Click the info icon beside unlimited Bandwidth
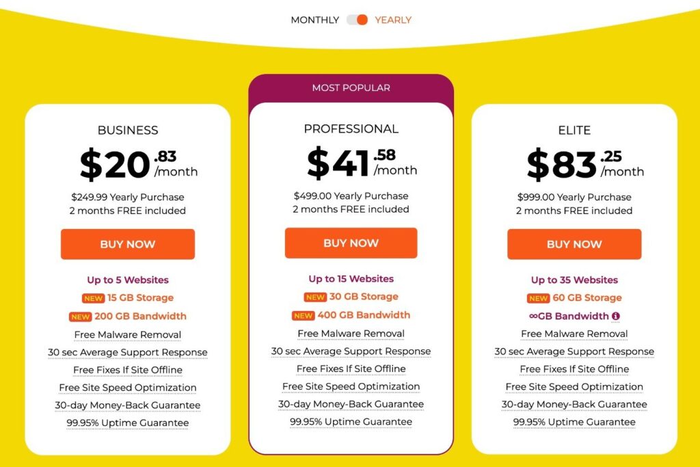 pyautogui.click(x=616, y=316)
